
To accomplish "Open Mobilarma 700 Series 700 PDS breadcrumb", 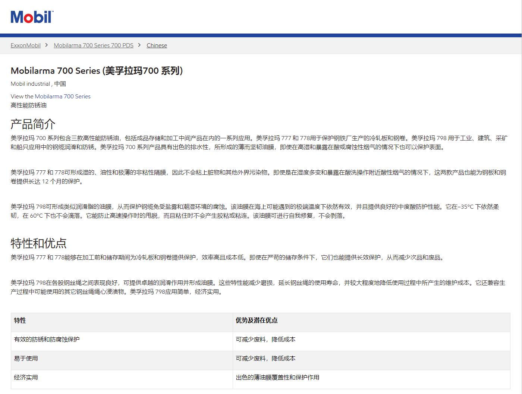I will pos(94,45).
